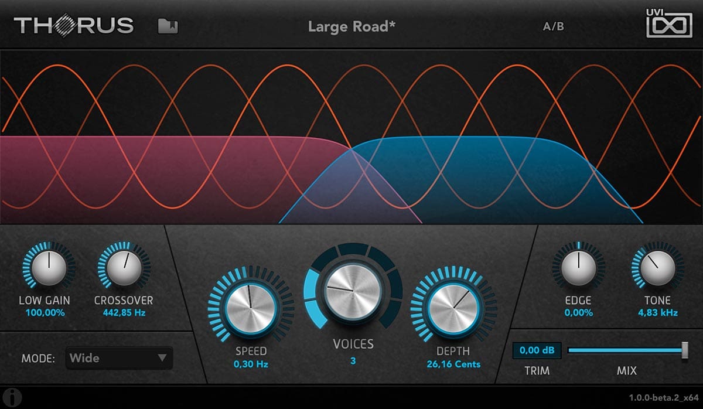Click the Depth value 26,16 Cents

pyautogui.click(x=453, y=364)
